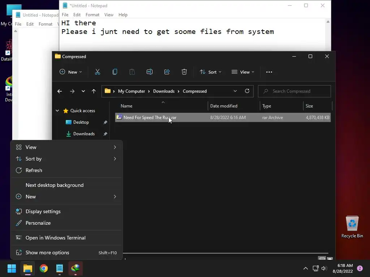Open the address bar history dropdown arrow
The width and height of the screenshot is (370, 277).
point(235,91)
